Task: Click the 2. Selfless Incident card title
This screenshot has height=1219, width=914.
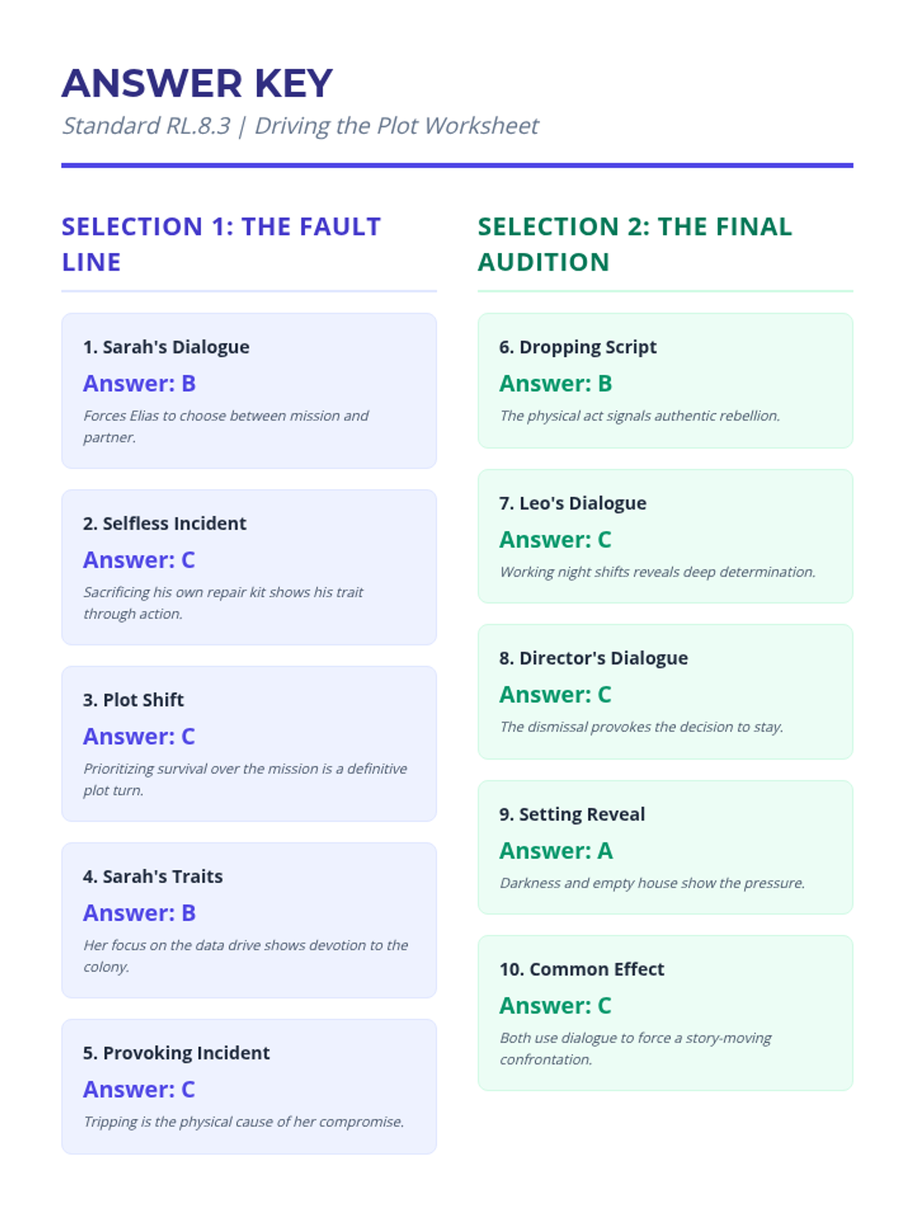Action: coord(165,523)
